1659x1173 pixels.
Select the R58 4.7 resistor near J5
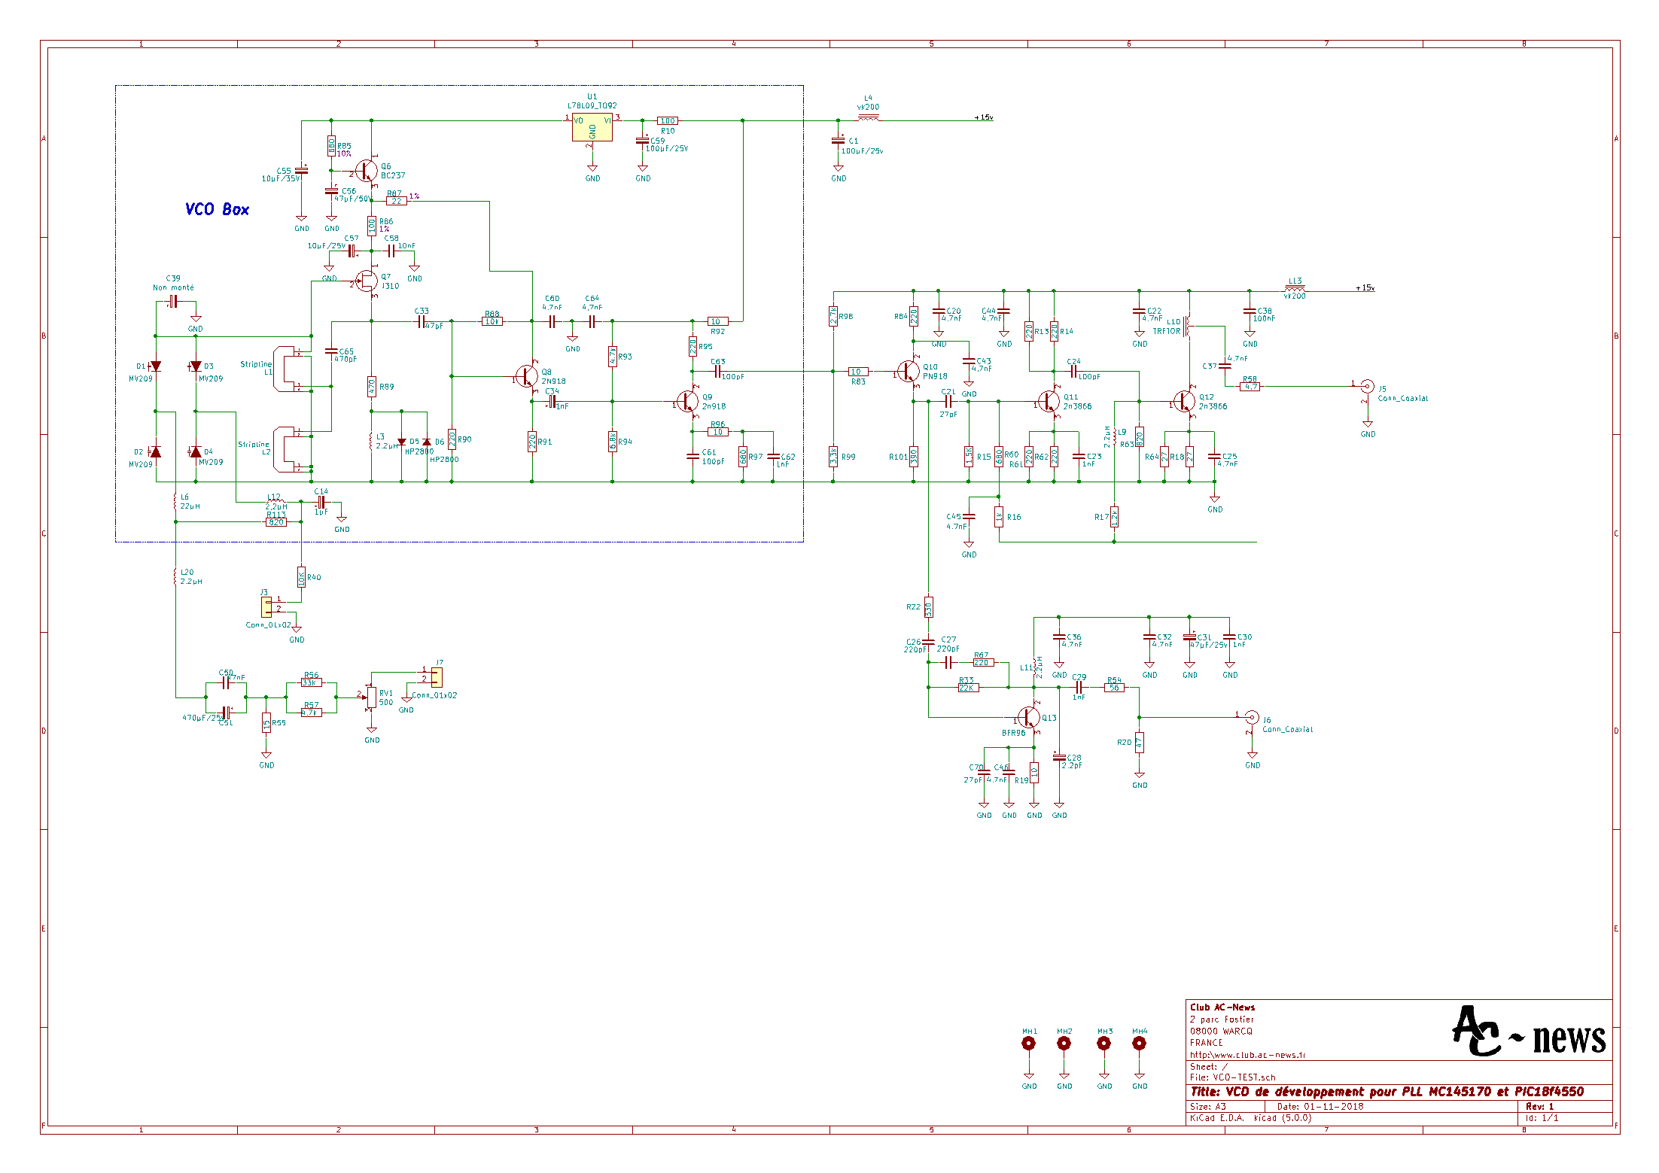(x=1250, y=387)
